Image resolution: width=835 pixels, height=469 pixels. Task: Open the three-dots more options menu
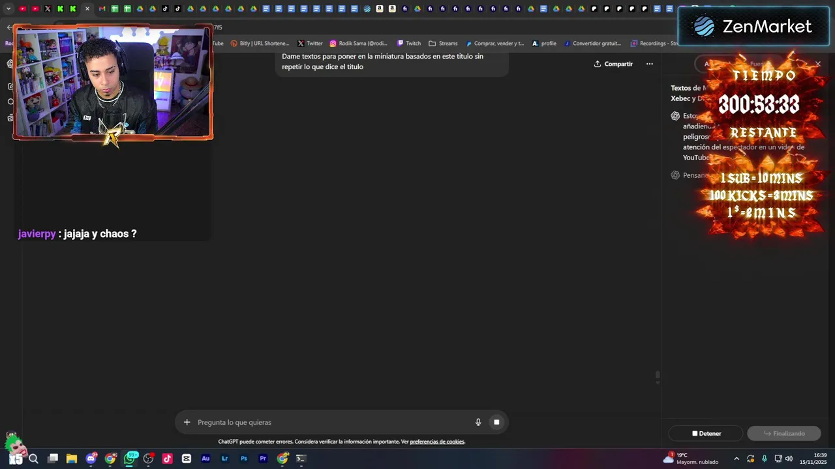click(x=649, y=64)
